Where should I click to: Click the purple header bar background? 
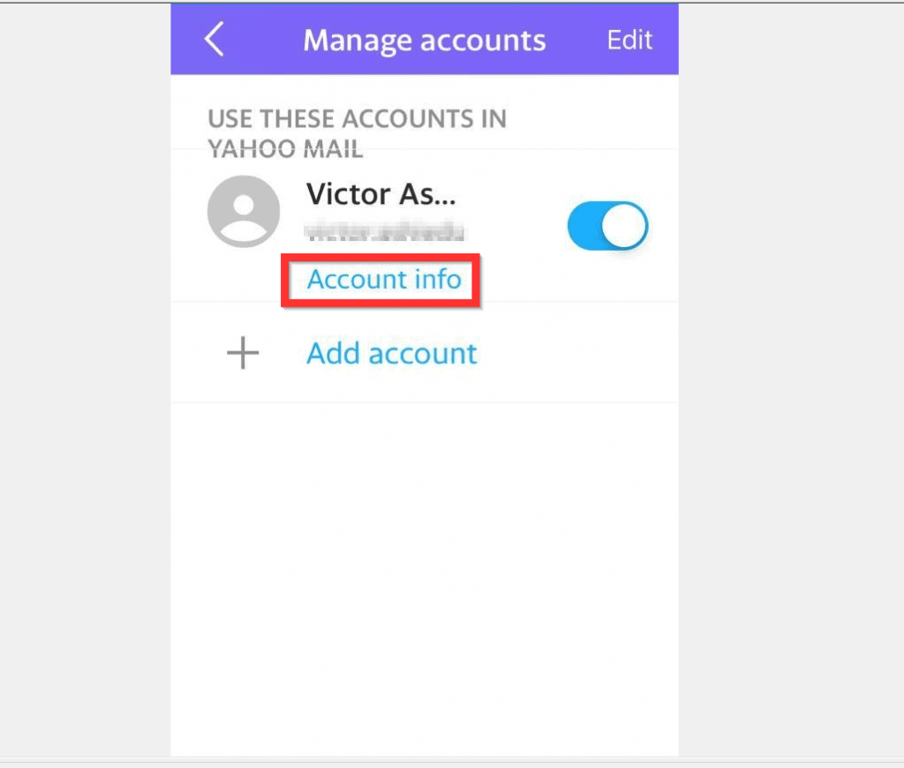tap(425, 39)
